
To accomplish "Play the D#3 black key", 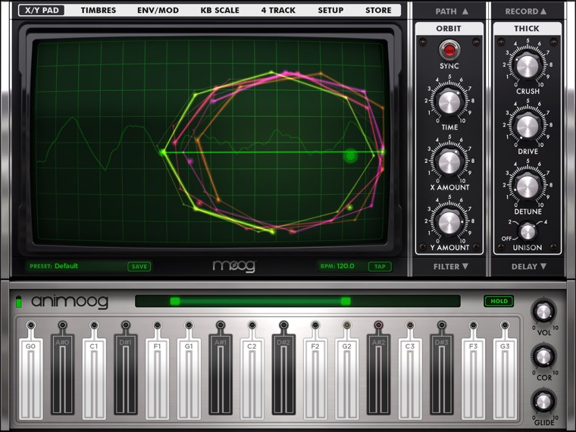I will click(x=442, y=374).
